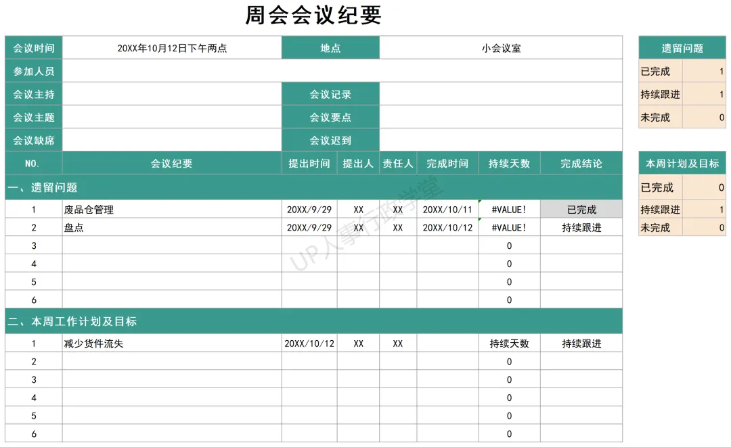Click #VALUE! in the 废品仓管理 row

[x=509, y=210]
